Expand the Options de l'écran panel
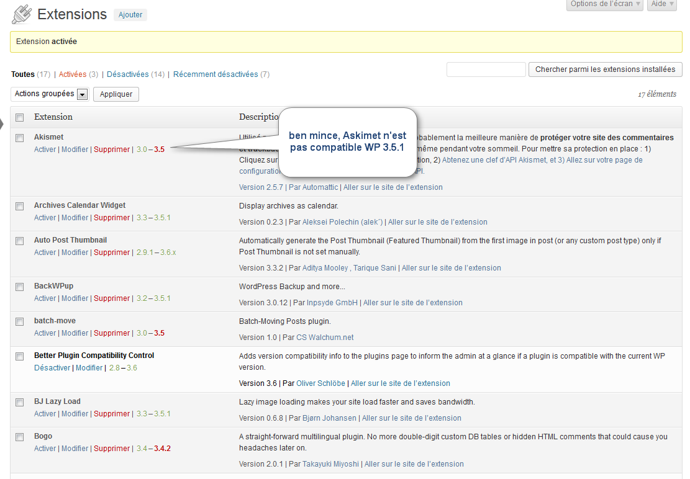 (605, 4)
